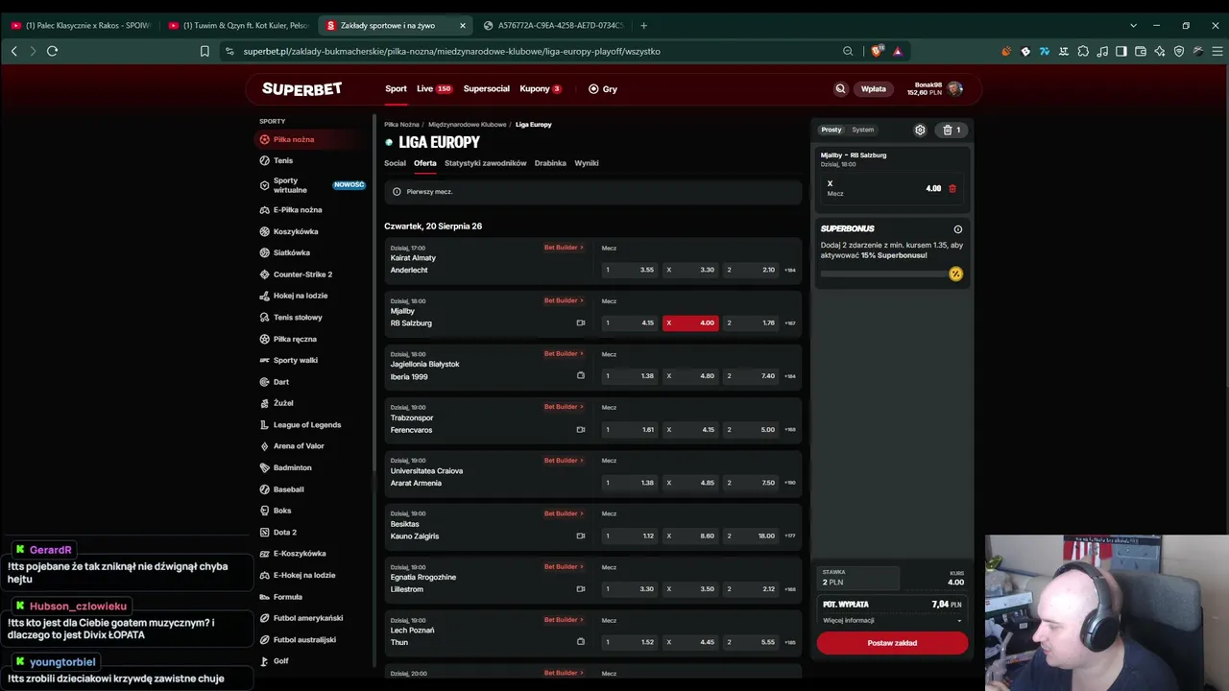Open TV icon for Jagiellonia Białystok match
The width and height of the screenshot is (1229, 691).
point(580,376)
